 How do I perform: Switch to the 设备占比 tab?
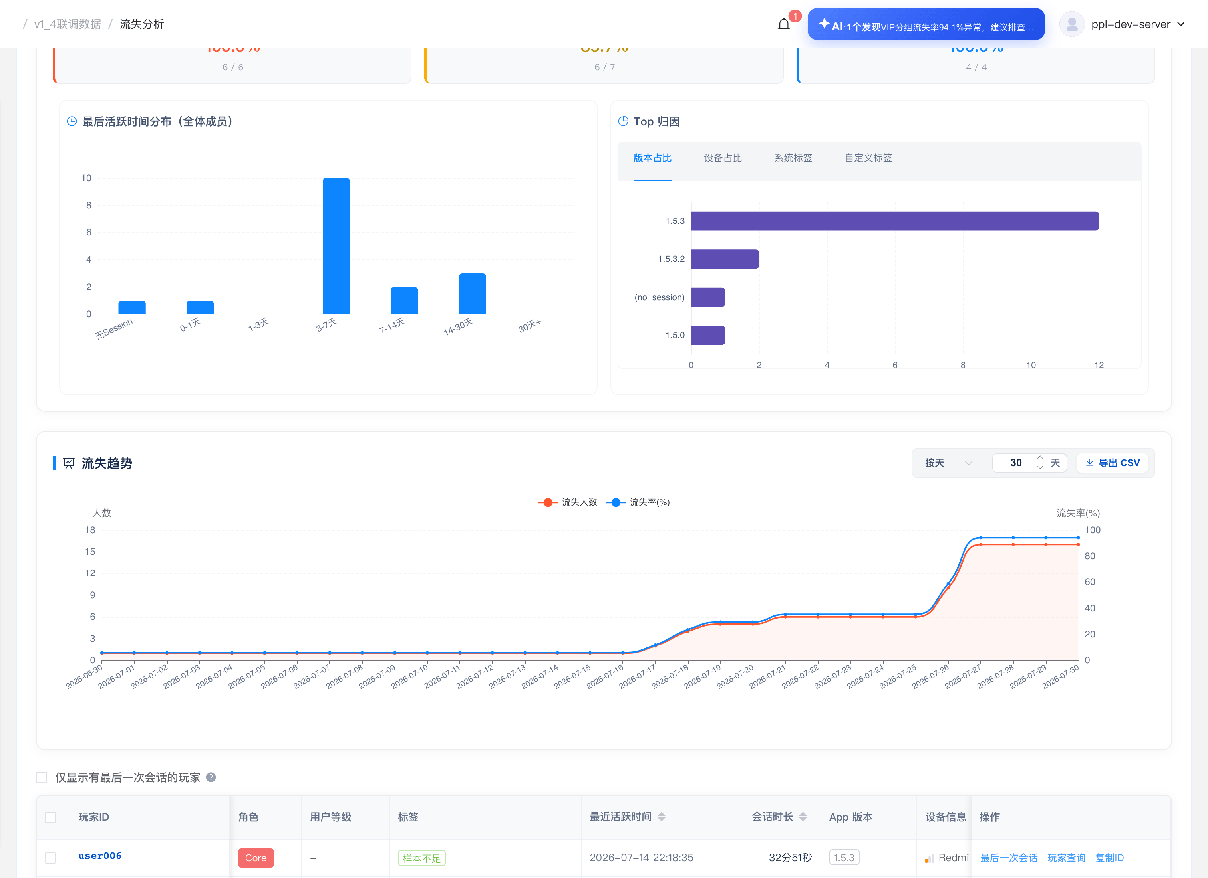(x=723, y=158)
